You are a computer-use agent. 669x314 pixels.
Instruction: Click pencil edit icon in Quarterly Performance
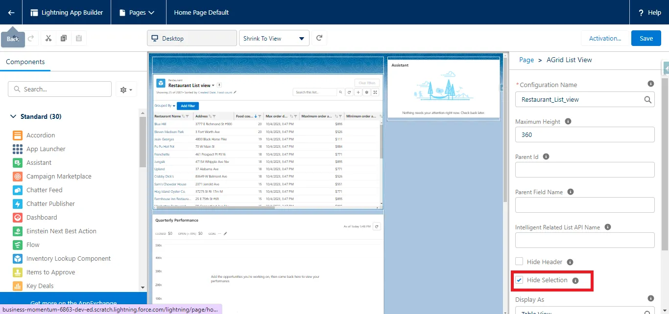pyautogui.click(x=225, y=234)
